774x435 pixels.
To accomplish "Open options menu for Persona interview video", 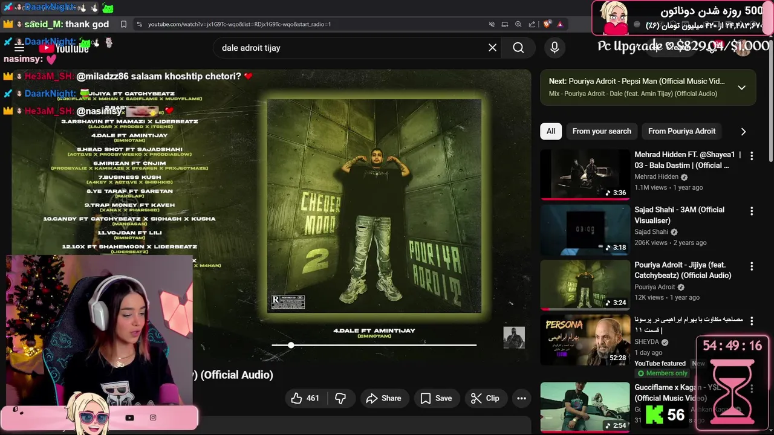I will 752,321.
